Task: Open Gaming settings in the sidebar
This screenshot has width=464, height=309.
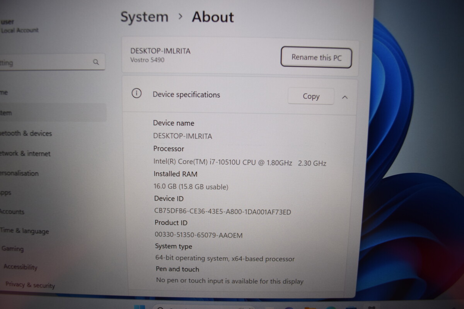Action: (x=13, y=249)
